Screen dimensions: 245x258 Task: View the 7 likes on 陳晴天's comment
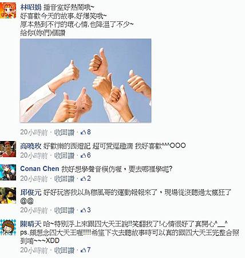pyautogui.click(x=86, y=250)
